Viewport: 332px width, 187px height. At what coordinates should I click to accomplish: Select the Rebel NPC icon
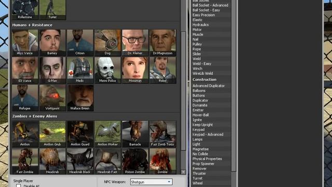[162, 70]
